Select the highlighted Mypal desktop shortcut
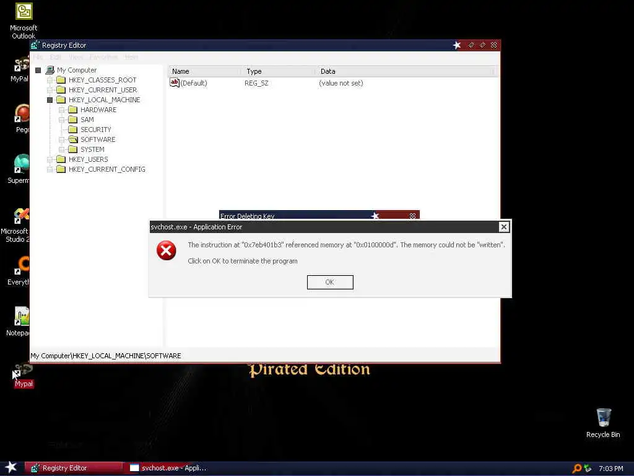Screen dimensions: 634x476 24,376
